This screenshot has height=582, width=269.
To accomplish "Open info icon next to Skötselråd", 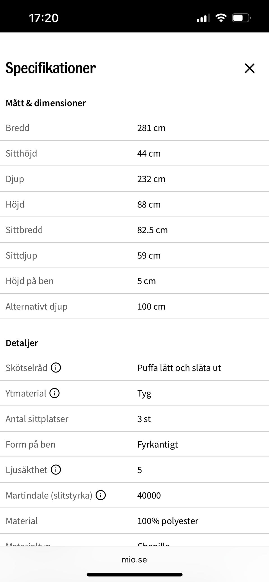I will point(56,367).
